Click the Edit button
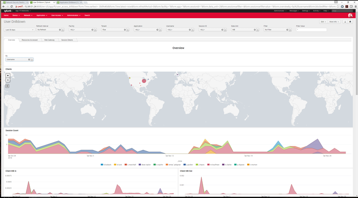This screenshot has height=198, width=358. (x=323, y=21)
